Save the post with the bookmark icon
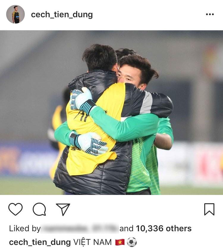The image size is (223, 250). [x=209, y=209]
